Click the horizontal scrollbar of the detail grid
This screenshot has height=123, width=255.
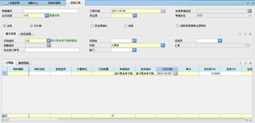[x=127, y=120]
